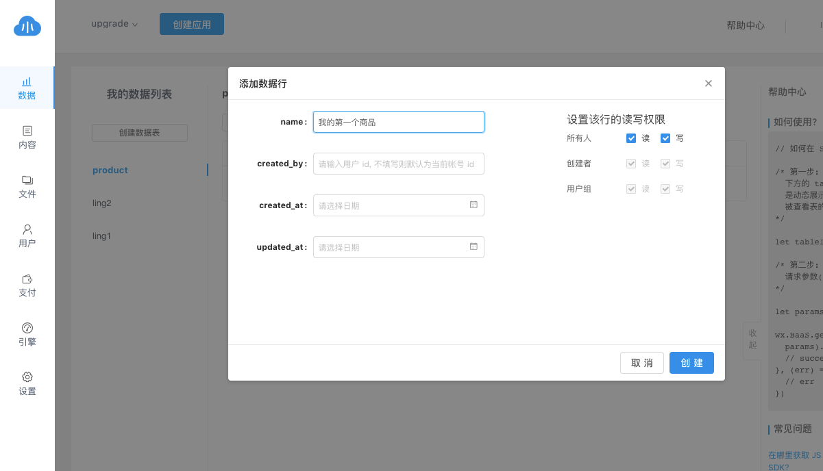Uncheck 读 permission for 所有人
Screen dimensions: 823x471
tap(631, 138)
